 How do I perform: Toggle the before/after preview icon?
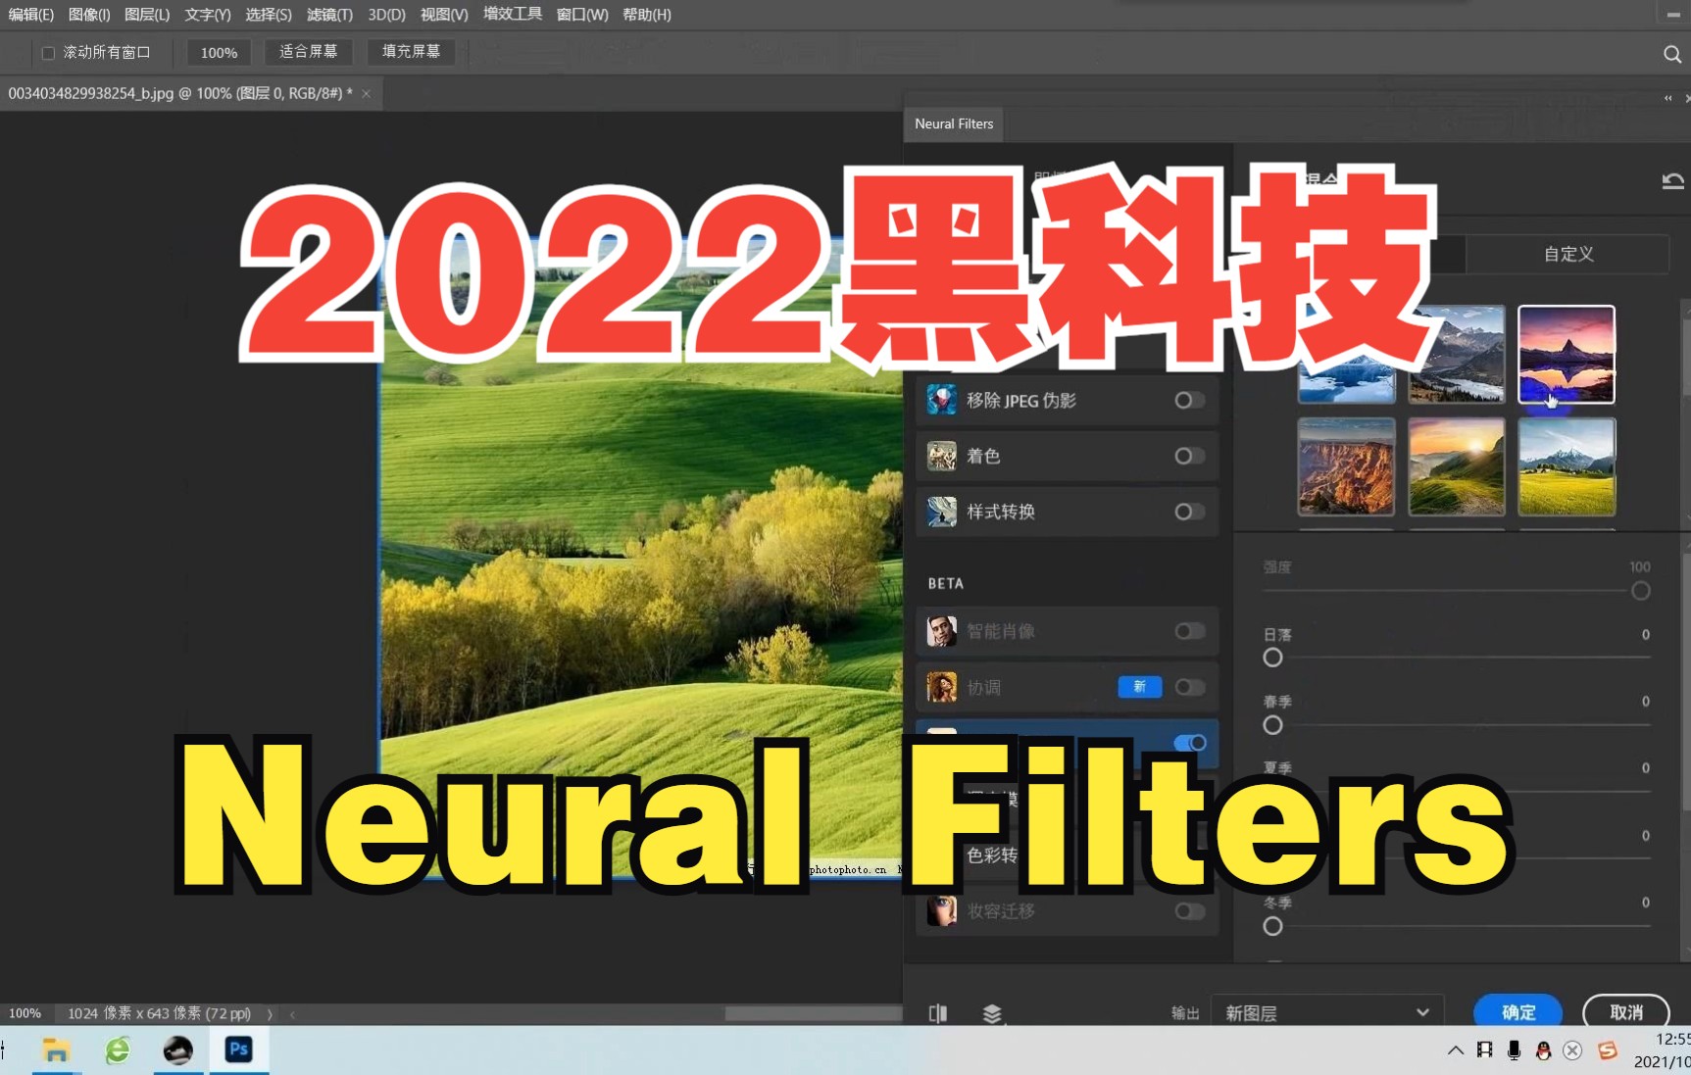point(938,1013)
